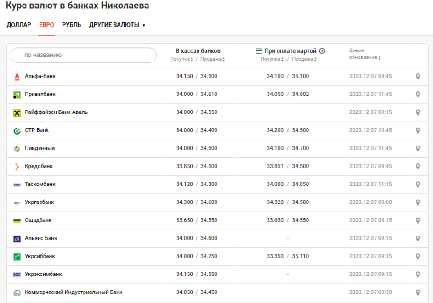
Task: Click the Ощадбанк map pin icon
Action: pyautogui.click(x=418, y=220)
